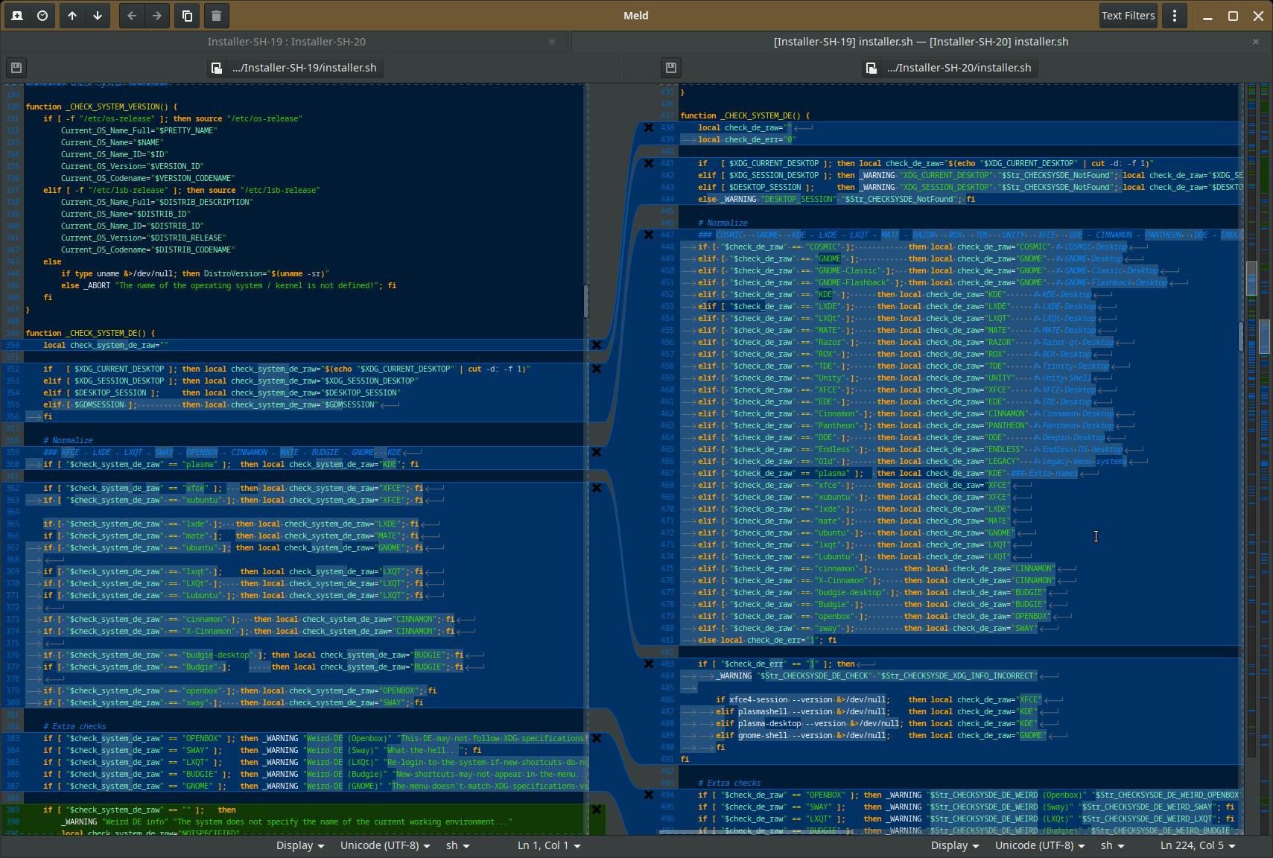
Task: Expand the left pane Display dropdown
Action: (299, 845)
